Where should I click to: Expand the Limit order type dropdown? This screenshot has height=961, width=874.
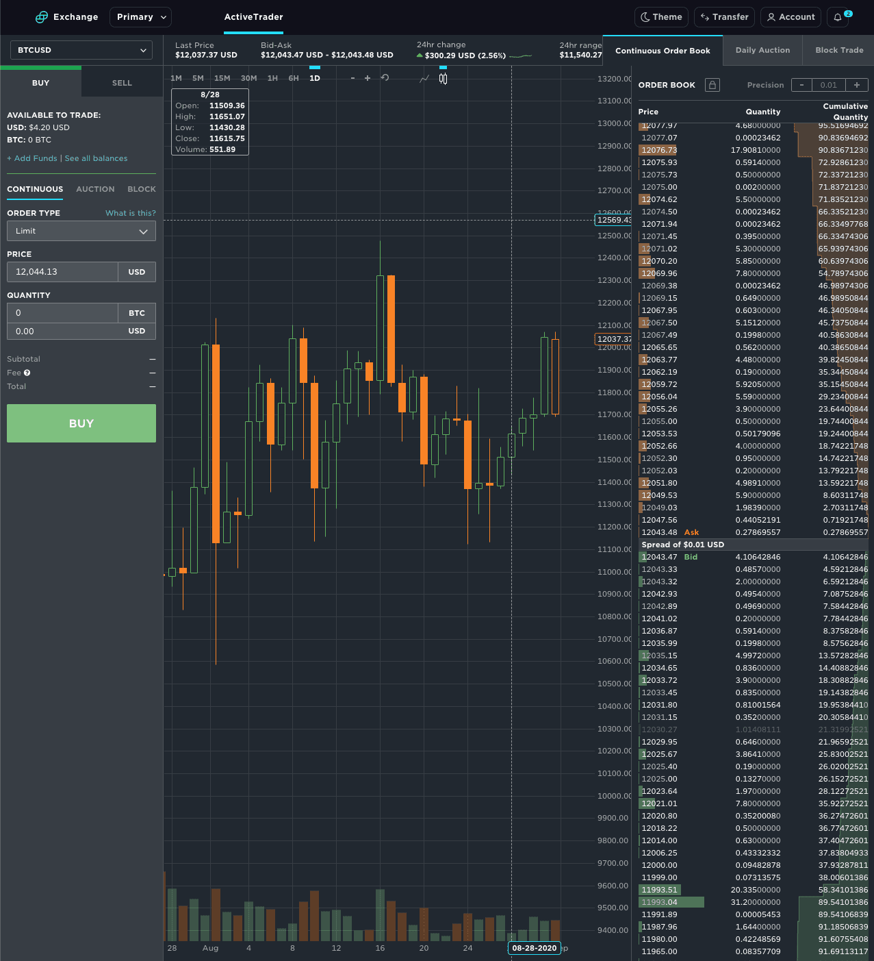[81, 231]
